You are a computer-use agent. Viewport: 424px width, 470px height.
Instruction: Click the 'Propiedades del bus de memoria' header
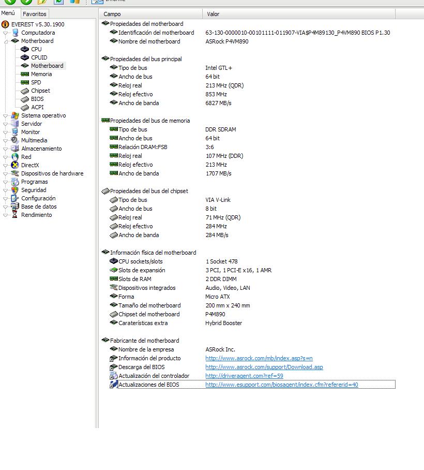[150, 121]
